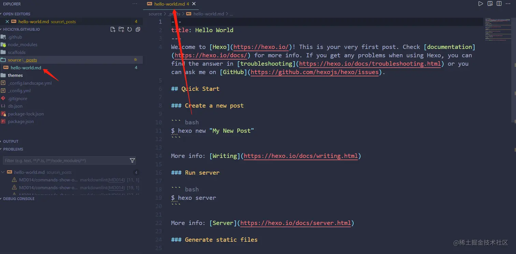Collapse the Problems panel section
Screen dimensions: 516x254
coord(13,149)
